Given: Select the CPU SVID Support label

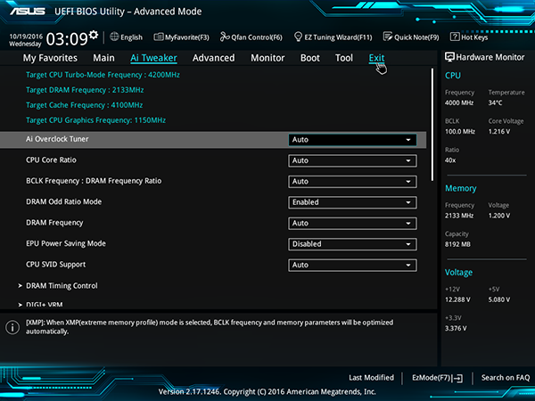Looking at the screenshot, I should tap(55, 265).
